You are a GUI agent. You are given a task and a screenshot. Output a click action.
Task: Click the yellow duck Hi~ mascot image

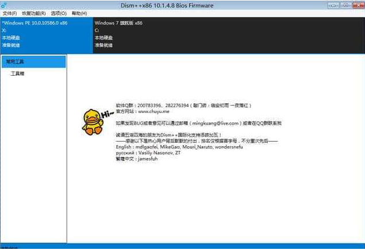[x=97, y=122]
